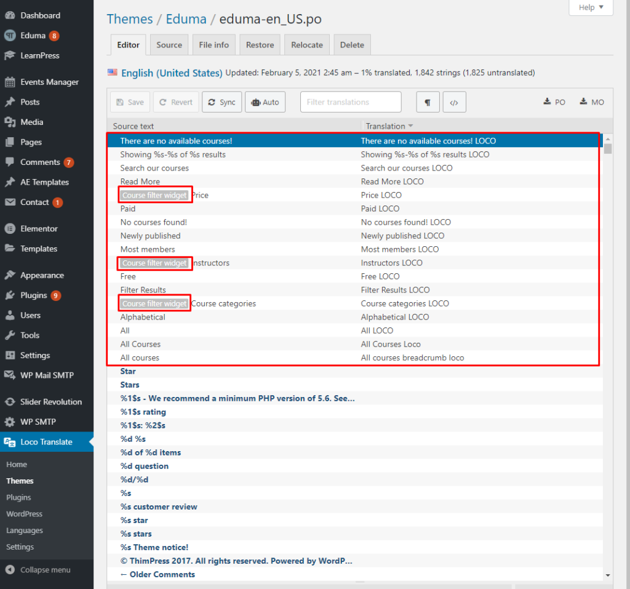Expand the Help dropdown panel
The height and width of the screenshot is (589, 630).
click(590, 7)
